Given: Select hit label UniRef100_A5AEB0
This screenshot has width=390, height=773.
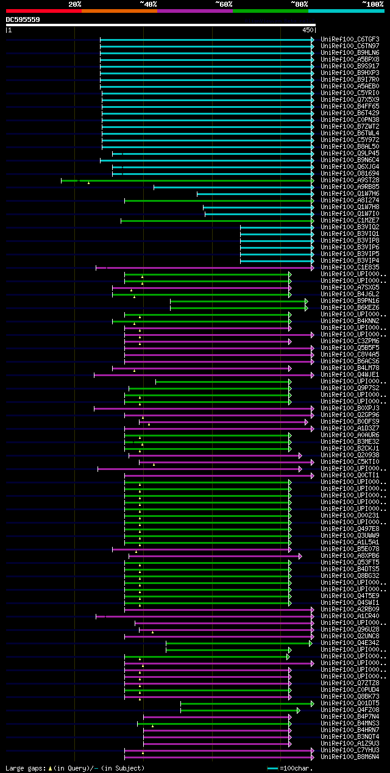Looking at the screenshot, I should pos(350,87).
